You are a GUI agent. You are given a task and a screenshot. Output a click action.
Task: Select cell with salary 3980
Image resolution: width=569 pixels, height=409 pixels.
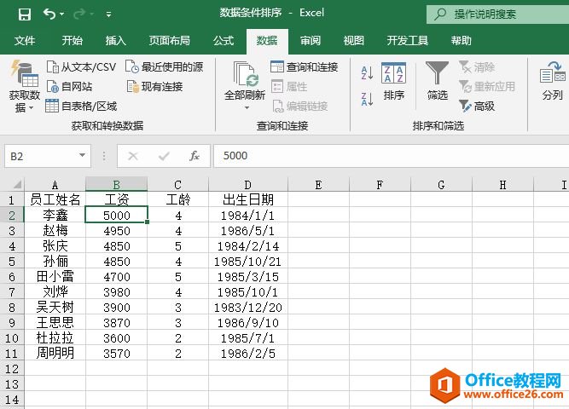[x=117, y=292]
